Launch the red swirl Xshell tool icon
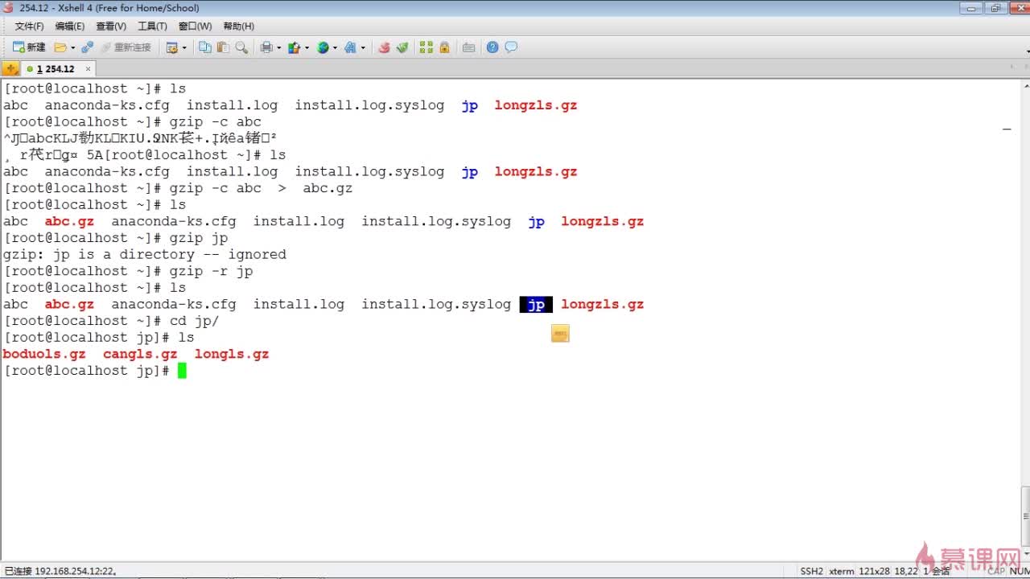Screen dimensions: 1030x579 click(384, 47)
